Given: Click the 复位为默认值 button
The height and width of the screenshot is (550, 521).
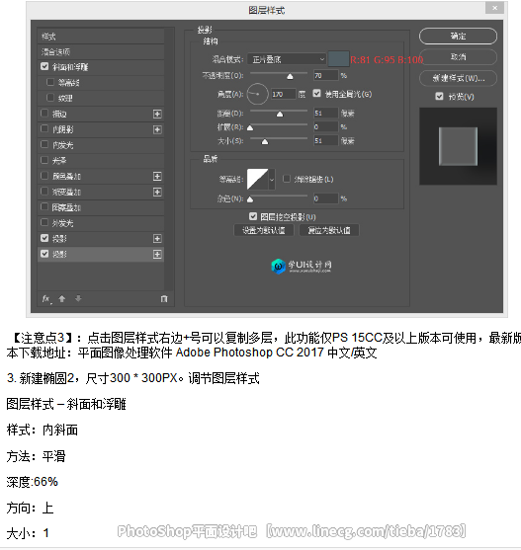Looking at the screenshot, I should pyautogui.click(x=329, y=230).
